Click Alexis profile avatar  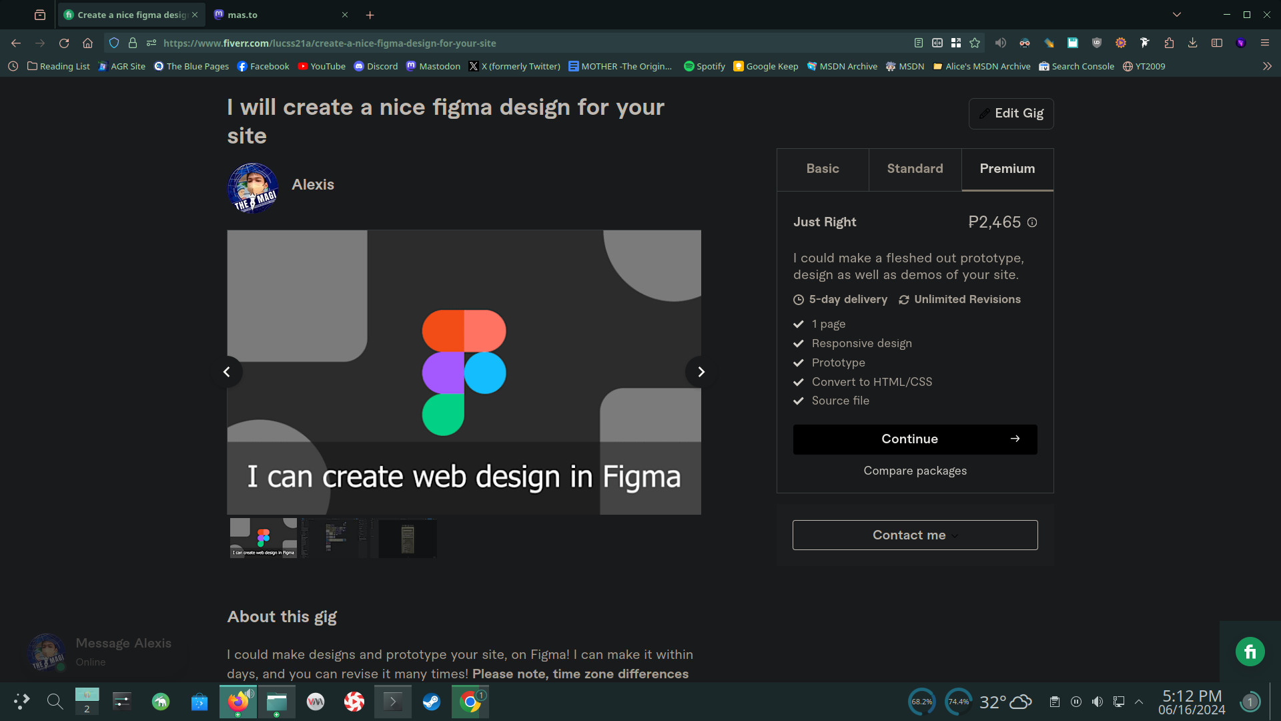(x=253, y=188)
